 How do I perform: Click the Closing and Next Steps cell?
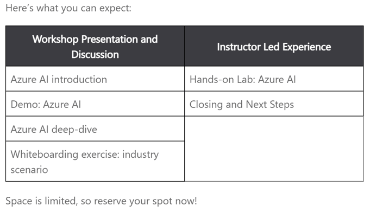coord(274,104)
